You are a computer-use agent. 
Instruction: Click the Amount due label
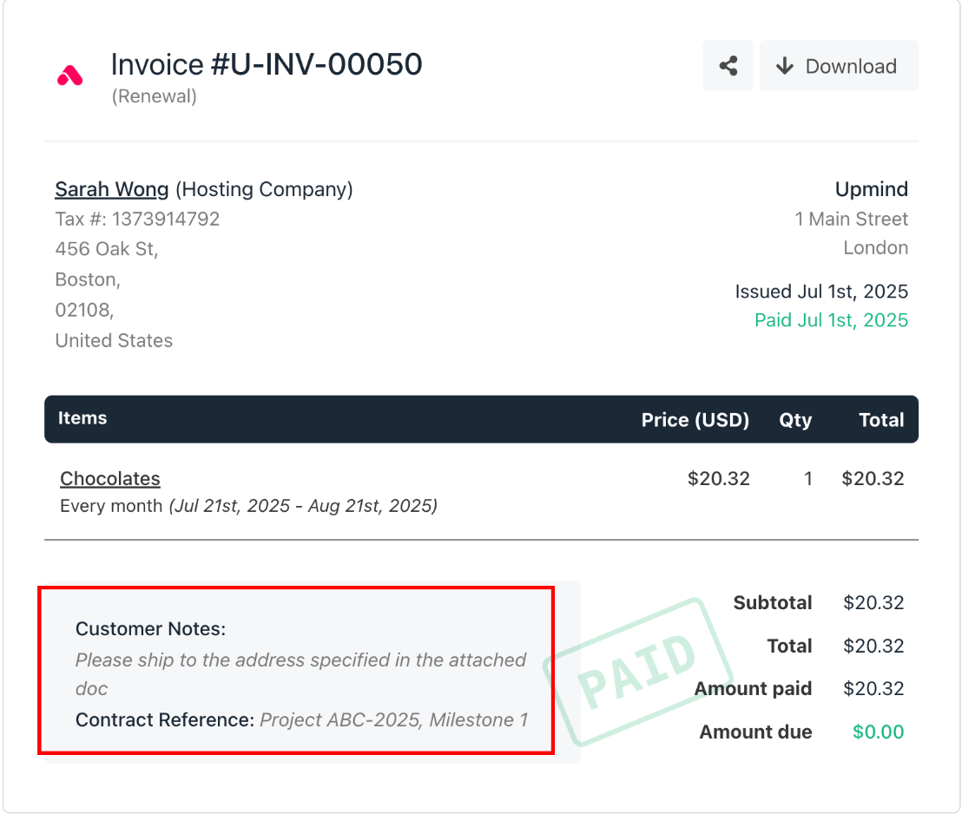click(755, 732)
